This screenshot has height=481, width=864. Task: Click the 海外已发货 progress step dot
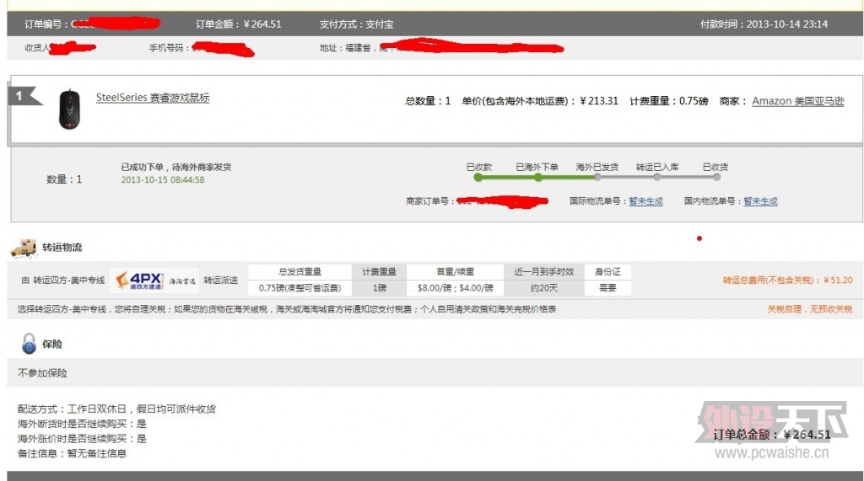pos(597,177)
